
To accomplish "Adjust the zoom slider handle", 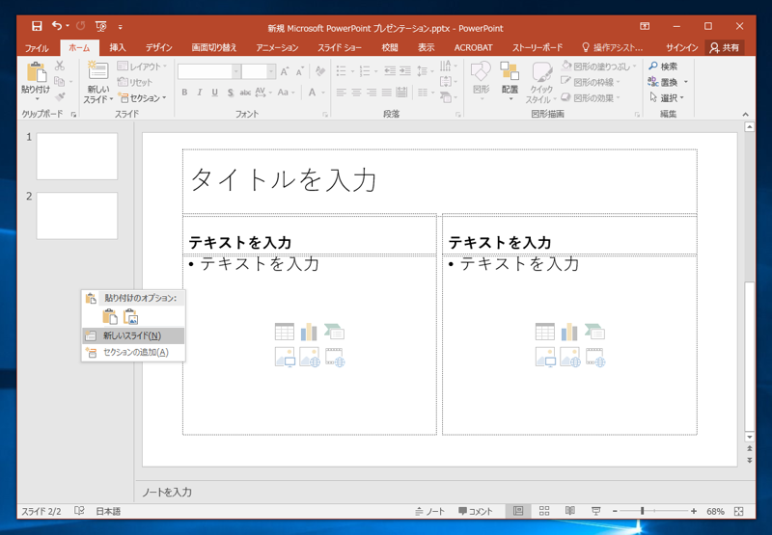I will pos(643,511).
